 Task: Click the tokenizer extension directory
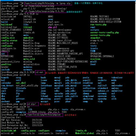click(x=117, y=78)
